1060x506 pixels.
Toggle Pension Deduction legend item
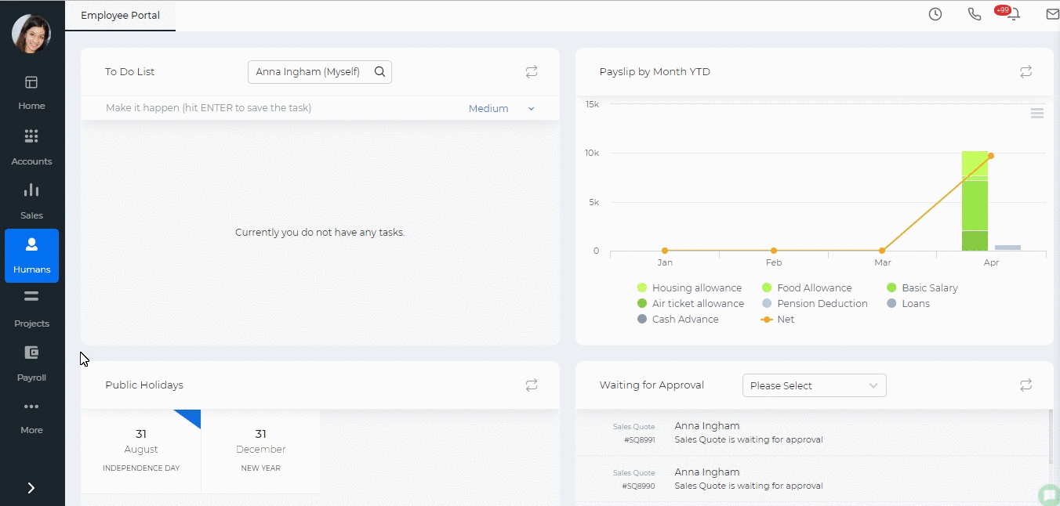coord(815,303)
